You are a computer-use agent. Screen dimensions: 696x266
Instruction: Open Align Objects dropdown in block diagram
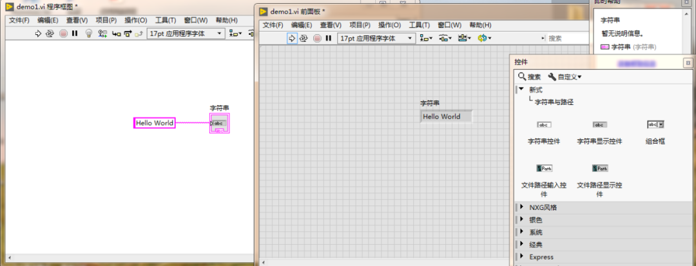(x=235, y=33)
